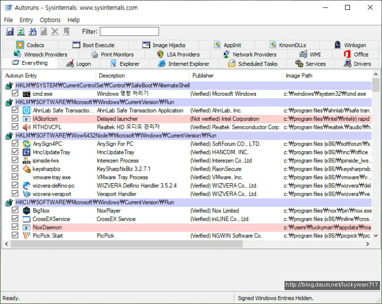The height and width of the screenshot is (304, 382).
Task: Click the HncUpdateTray entry icon
Action: coord(26,152)
